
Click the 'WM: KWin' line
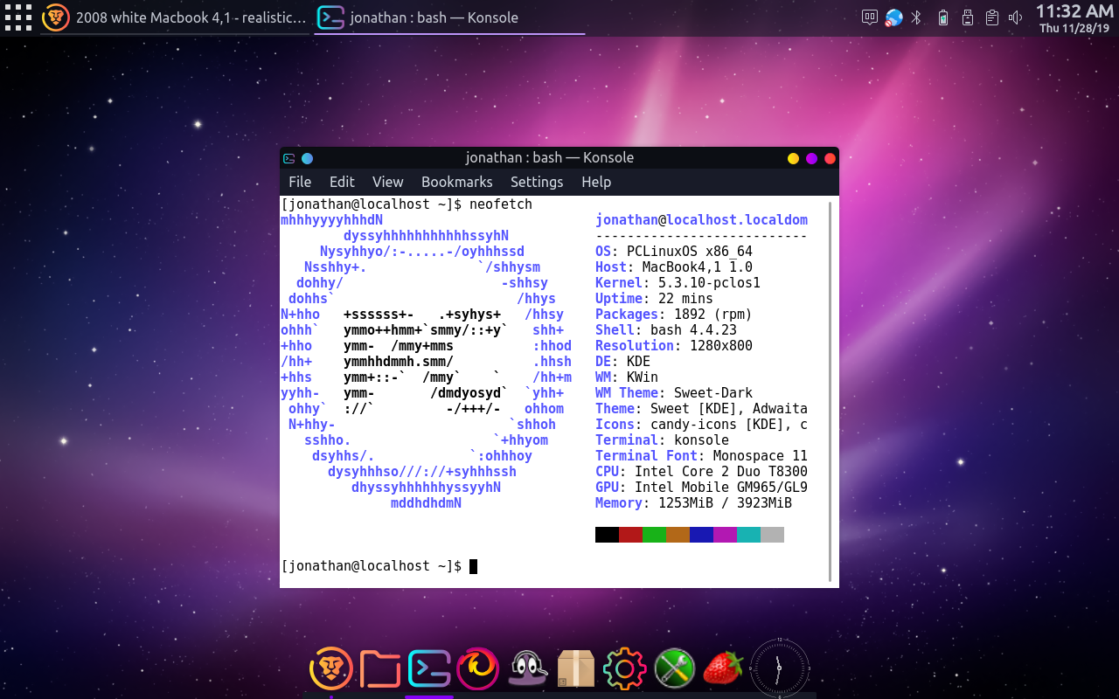[x=627, y=377]
